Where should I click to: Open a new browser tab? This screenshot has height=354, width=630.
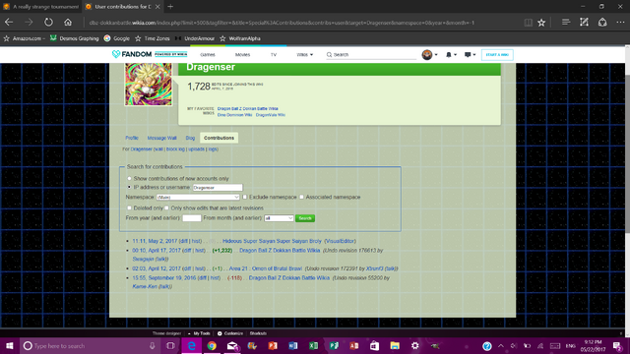click(x=170, y=7)
